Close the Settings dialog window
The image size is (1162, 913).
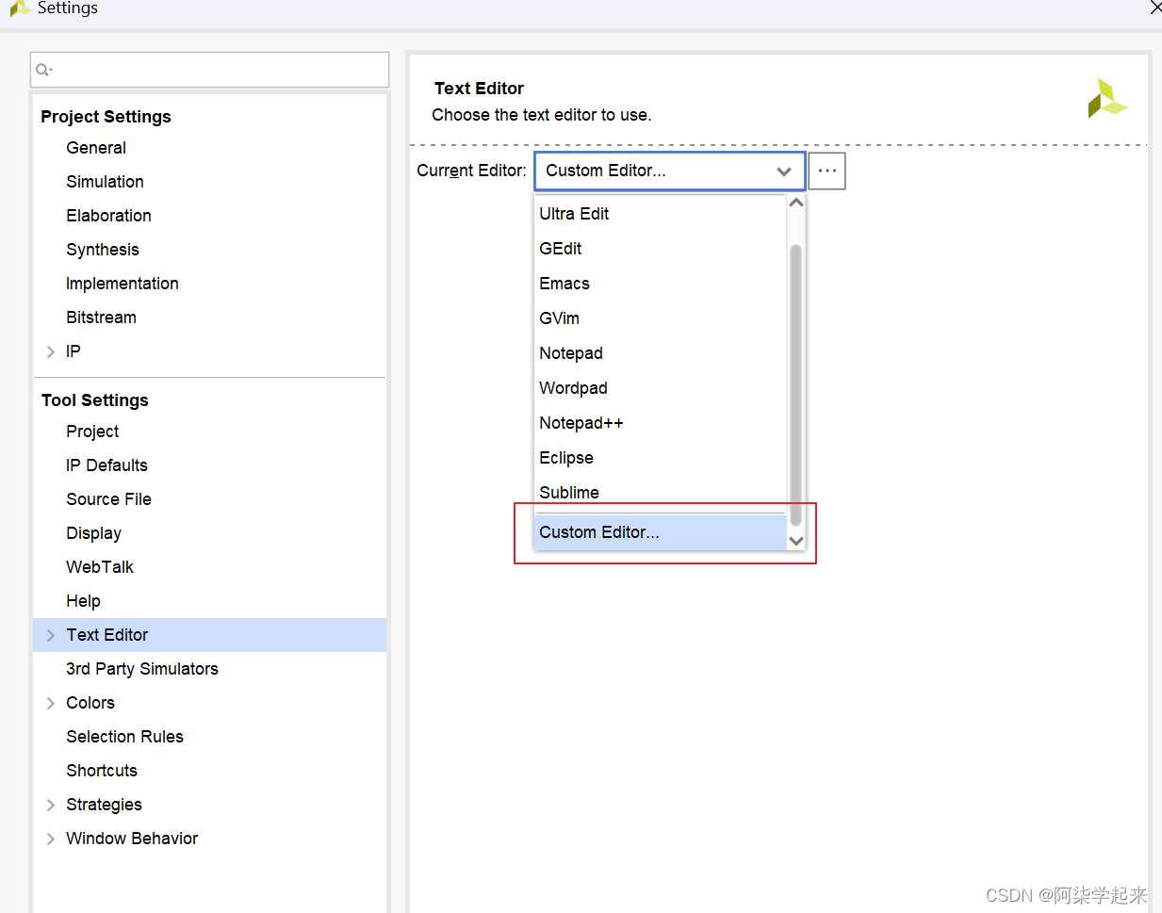point(1155,8)
